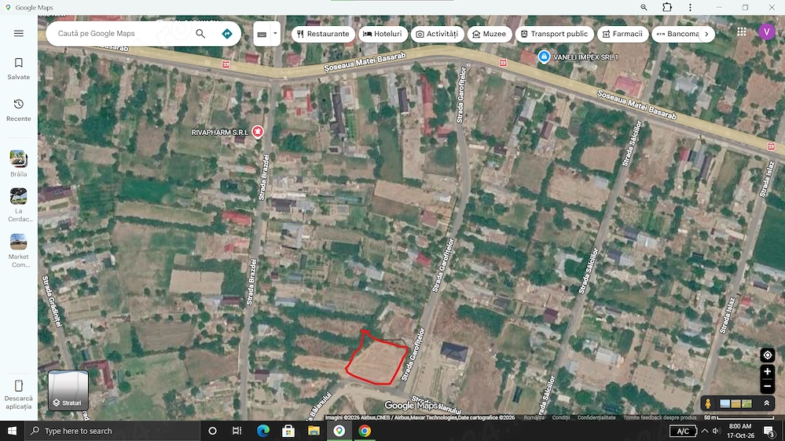Click the A/C indicator in system tray
Viewport: 785px width, 441px height.
tap(683, 432)
